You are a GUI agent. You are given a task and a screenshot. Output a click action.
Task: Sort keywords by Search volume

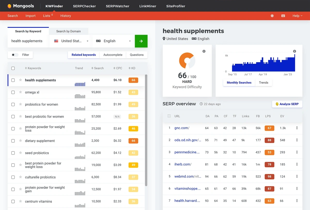point(97,68)
